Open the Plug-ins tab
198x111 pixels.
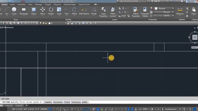click(57, 4)
